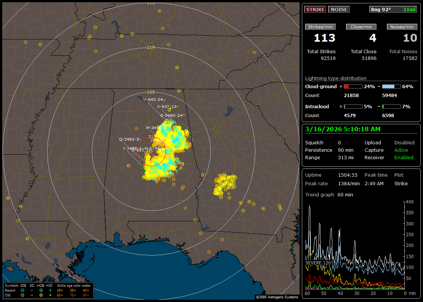This screenshot has height=302, width=423.
Task: Click the recent positive IC plus symbol in legend
Action: 50,290
